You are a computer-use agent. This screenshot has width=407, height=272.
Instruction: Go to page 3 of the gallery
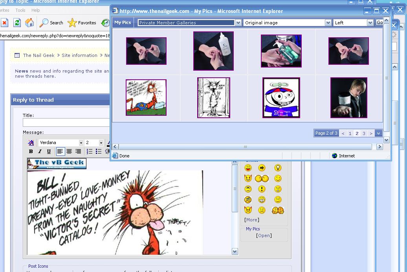click(x=364, y=133)
